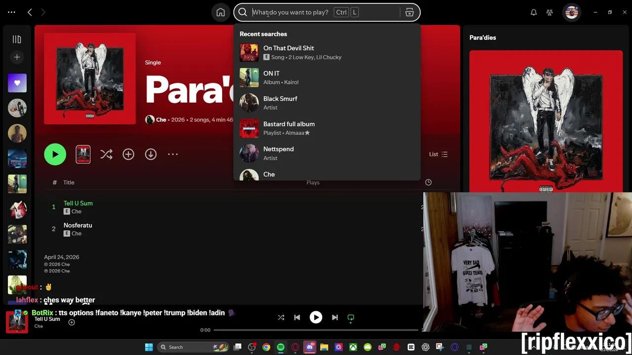Play the Para'dies single with green button
This screenshot has height=355, width=632.
(55, 154)
